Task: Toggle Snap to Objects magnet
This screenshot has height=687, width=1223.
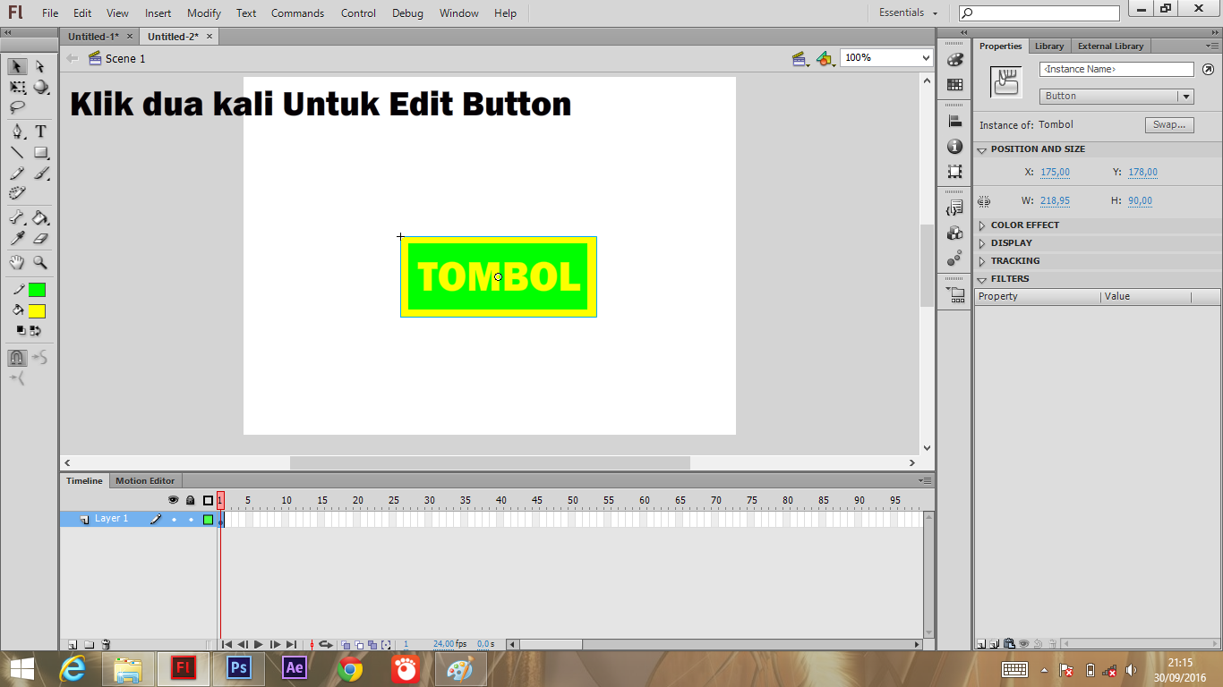Action: tap(16, 356)
